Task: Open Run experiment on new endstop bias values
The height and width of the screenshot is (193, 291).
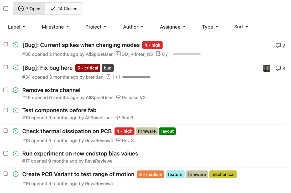Action: tap(80, 154)
